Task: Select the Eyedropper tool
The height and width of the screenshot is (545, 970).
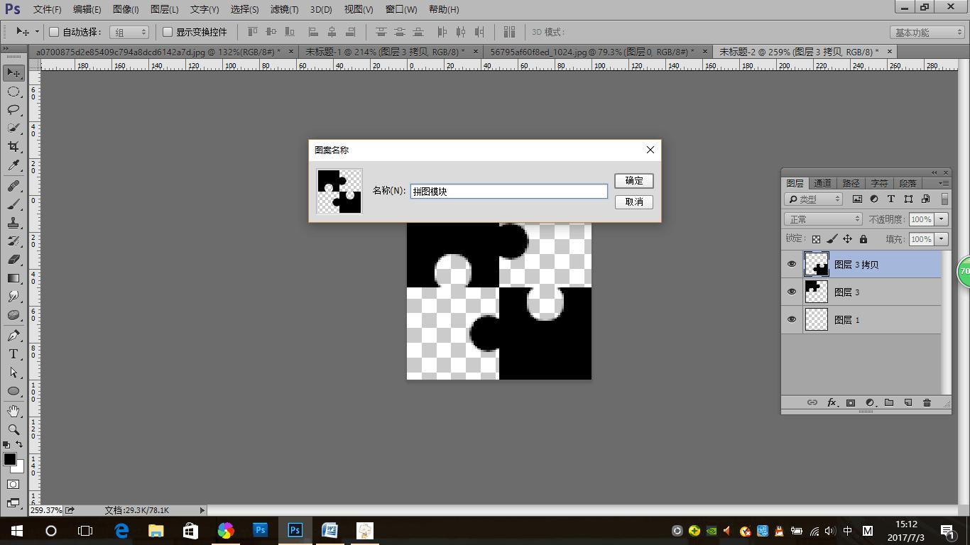Action: pyautogui.click(x=13, y=165)
